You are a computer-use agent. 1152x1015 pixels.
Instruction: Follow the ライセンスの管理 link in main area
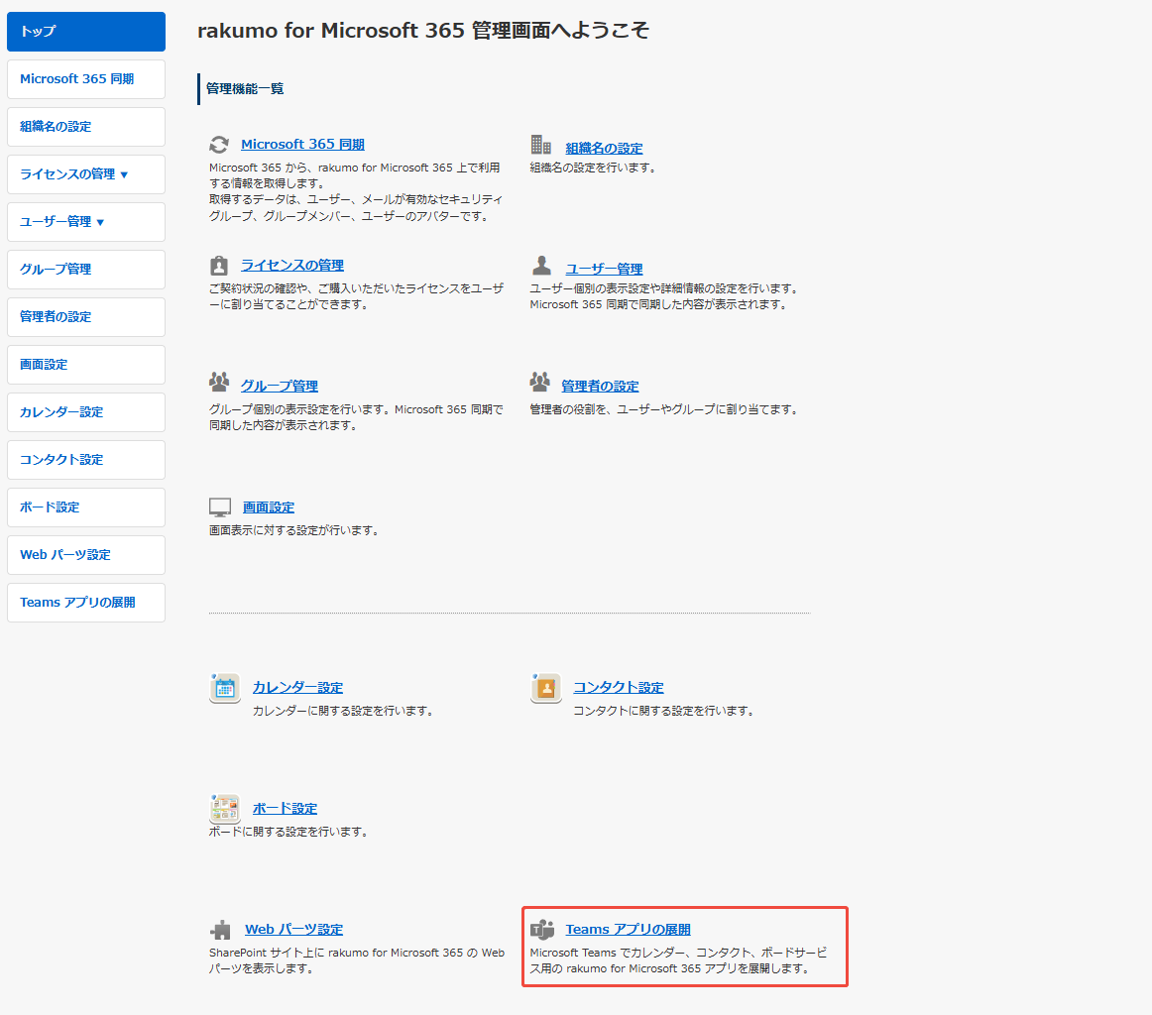(292, 265)
